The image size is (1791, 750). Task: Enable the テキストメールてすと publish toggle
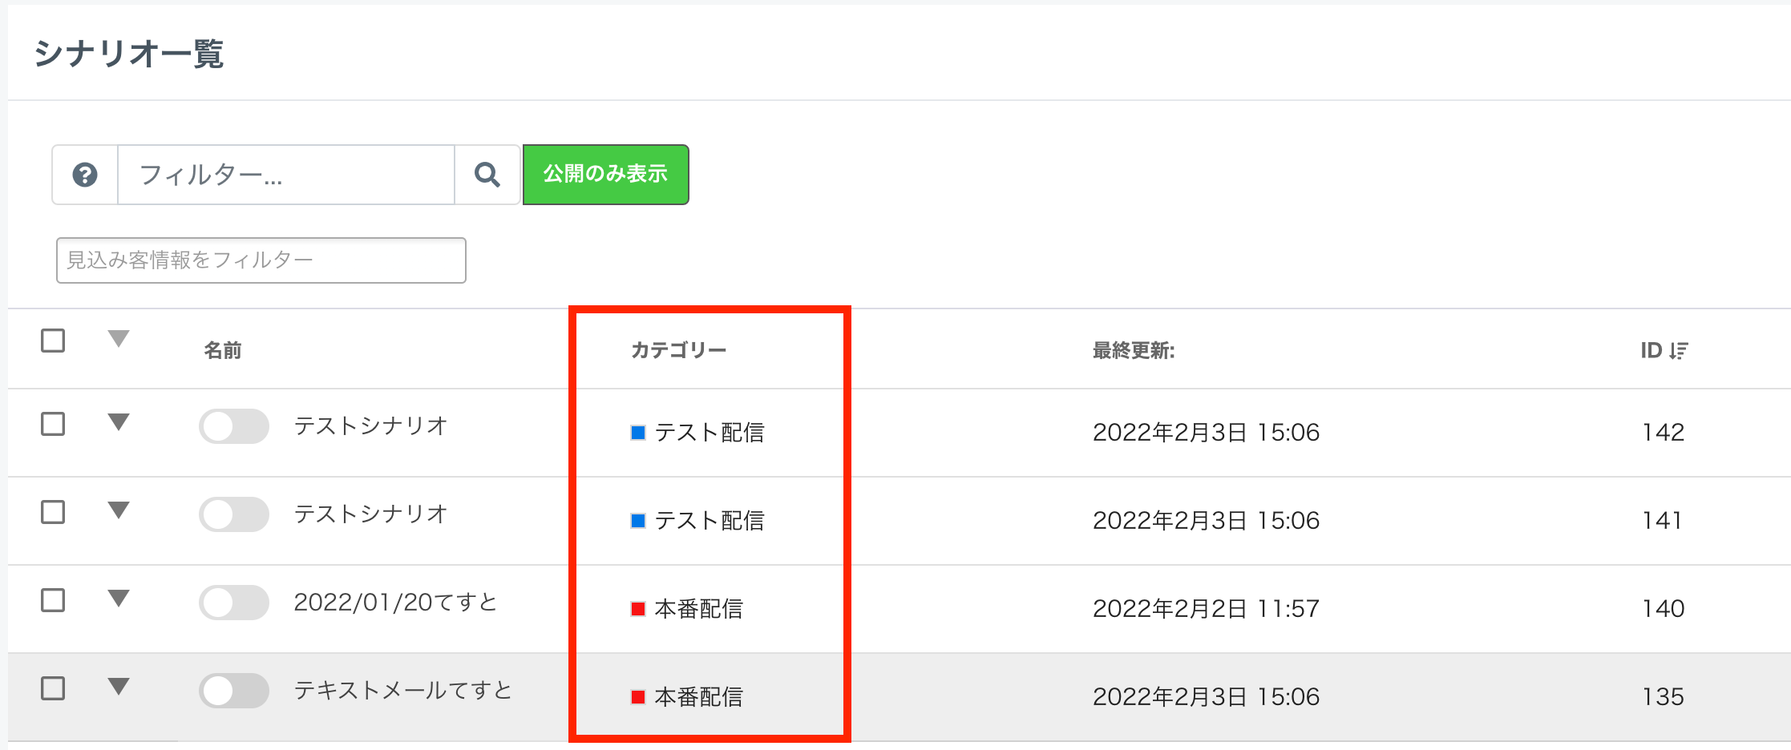[x=234, y=691]
